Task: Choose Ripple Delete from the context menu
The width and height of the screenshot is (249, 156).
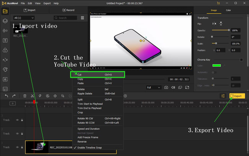Action: (x=98, y=94)
